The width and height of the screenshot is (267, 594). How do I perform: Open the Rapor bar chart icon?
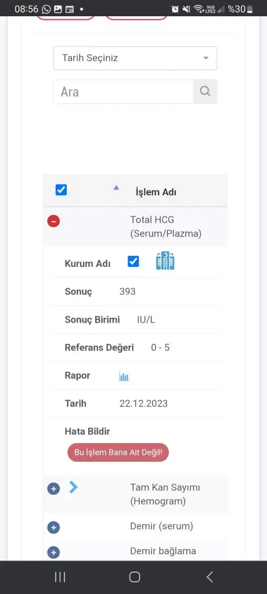tap(124, 376)
